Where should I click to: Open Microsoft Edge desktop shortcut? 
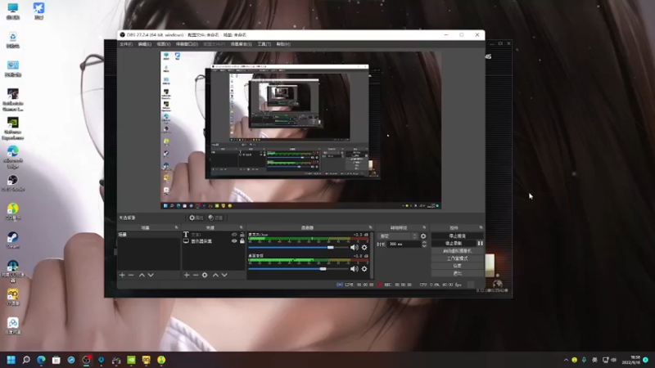pos(12,157)
